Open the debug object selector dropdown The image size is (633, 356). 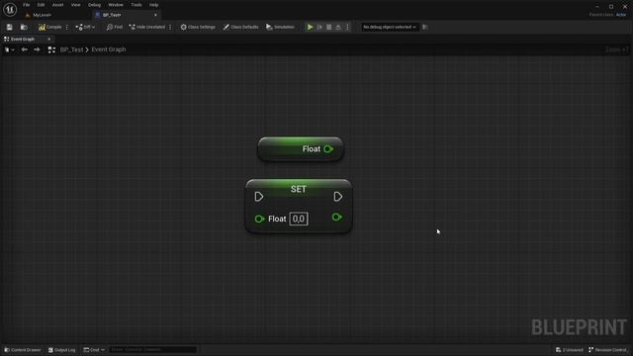tap(390, 27)
